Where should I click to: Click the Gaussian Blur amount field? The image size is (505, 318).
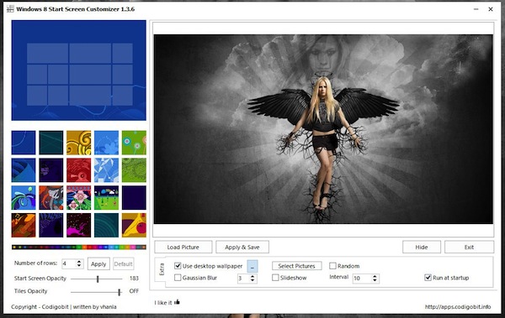[243, 279]
